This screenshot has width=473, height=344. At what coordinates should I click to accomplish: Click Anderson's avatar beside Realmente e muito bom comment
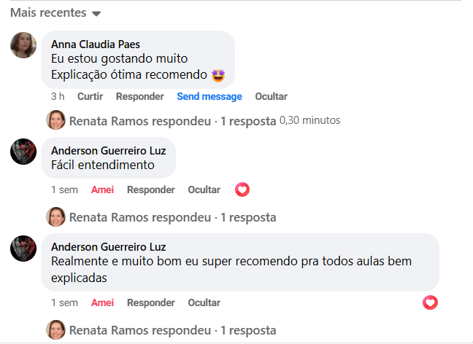23,248
